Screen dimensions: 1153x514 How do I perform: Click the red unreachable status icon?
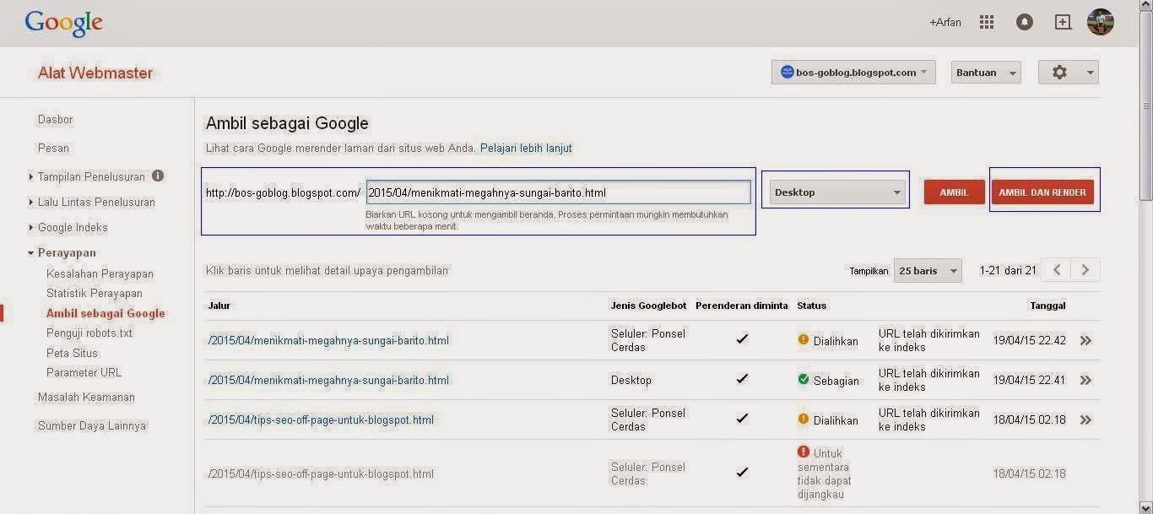click(x=804, y=452)
